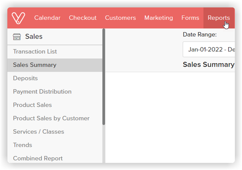Select Sales Summary in the sidebar

pyautogui.click(x=34, y=65)
